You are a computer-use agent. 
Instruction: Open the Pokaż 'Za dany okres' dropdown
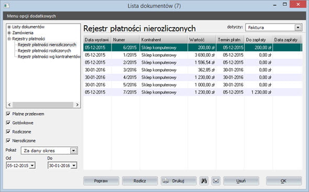(x=73, y=151)
